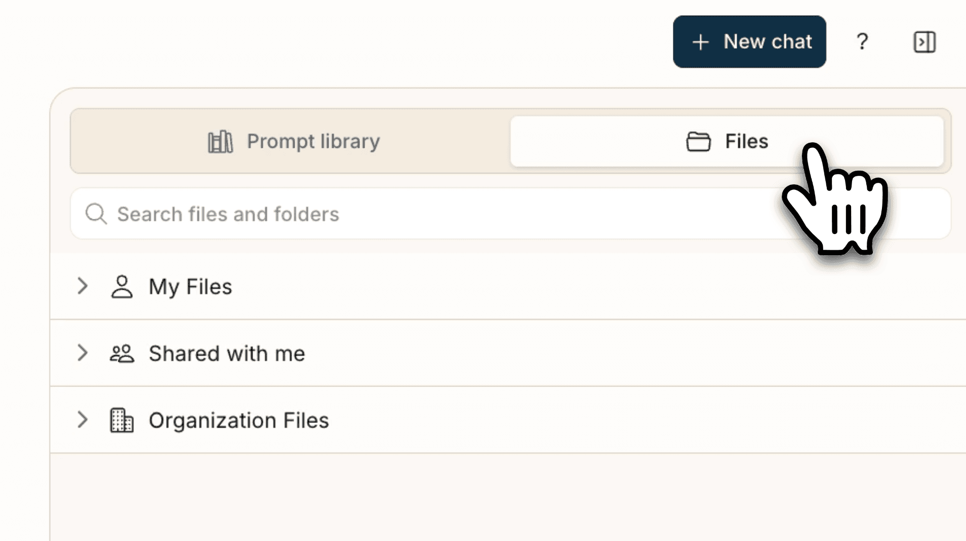Click the magnifying glass search icon
This screenshot has height=541, width=966.
coord(96,214)
